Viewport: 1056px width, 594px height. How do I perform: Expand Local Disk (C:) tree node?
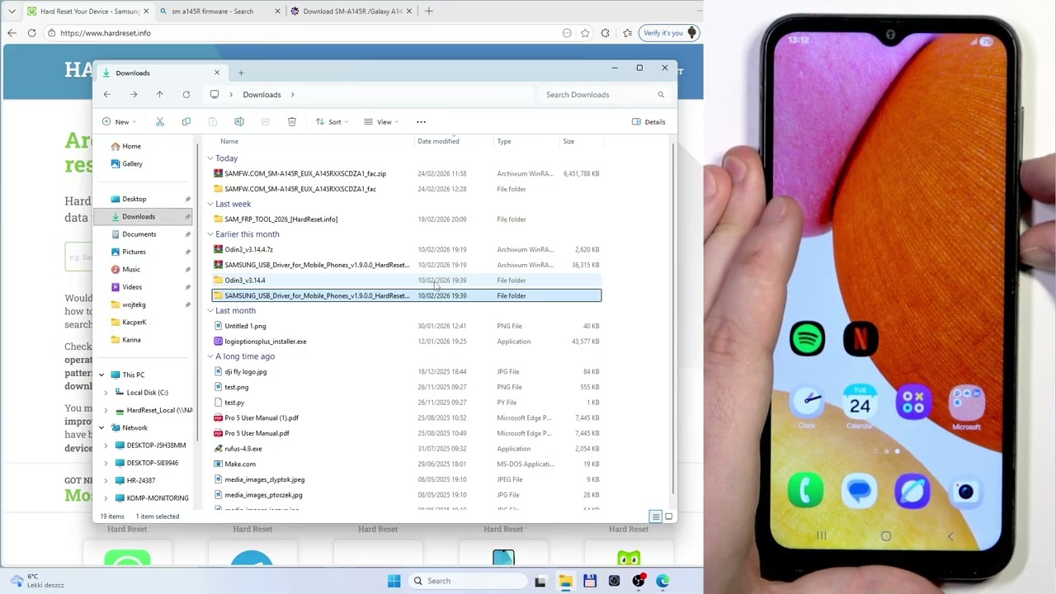click(106, 393)
